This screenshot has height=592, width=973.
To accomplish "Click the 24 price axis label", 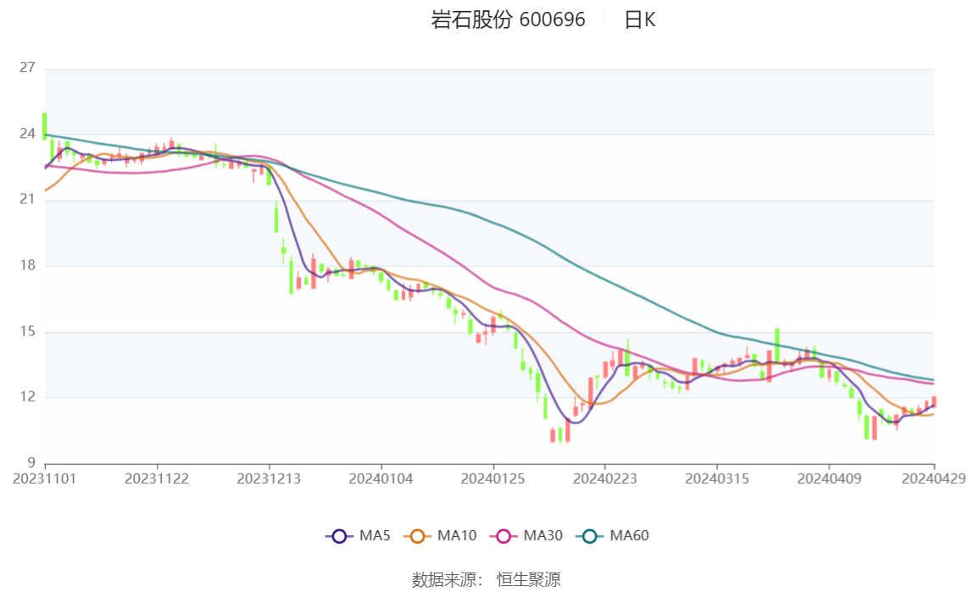I will [27, 133].
